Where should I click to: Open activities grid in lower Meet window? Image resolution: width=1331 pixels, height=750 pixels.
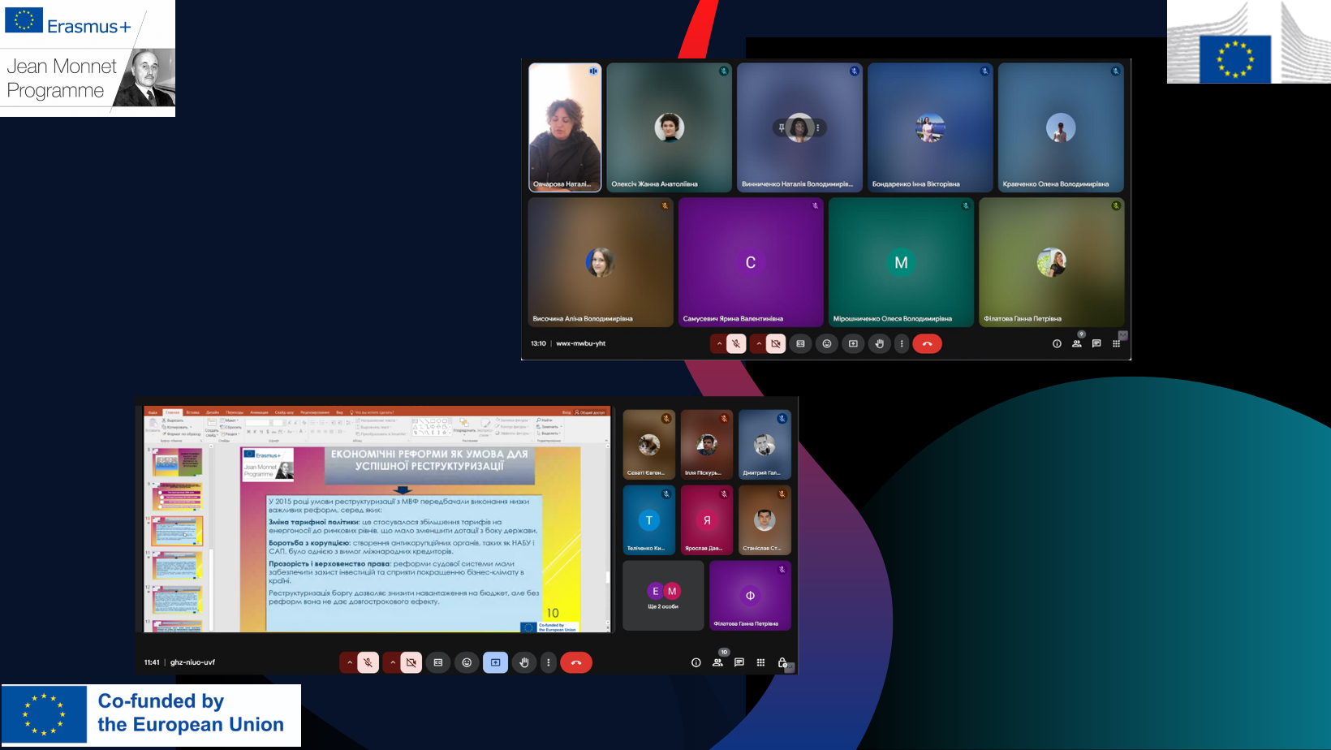pos(760,662)
